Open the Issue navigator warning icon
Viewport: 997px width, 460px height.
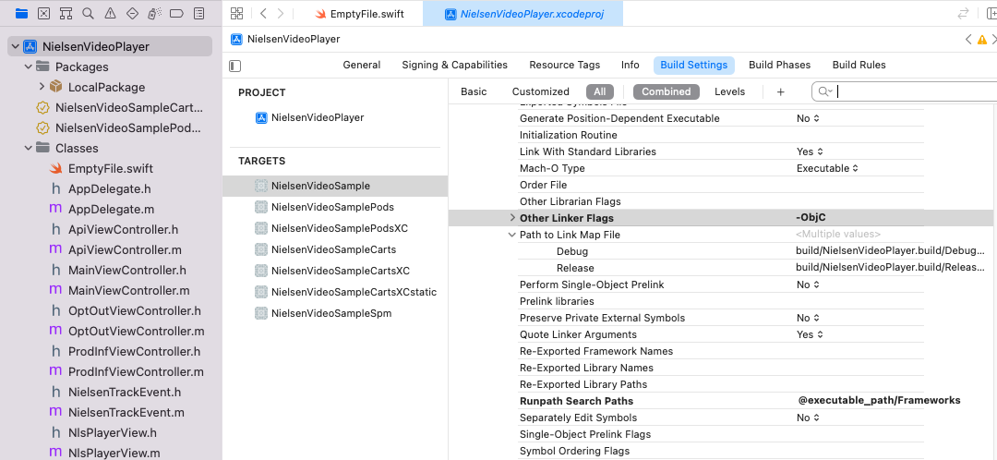110,13
